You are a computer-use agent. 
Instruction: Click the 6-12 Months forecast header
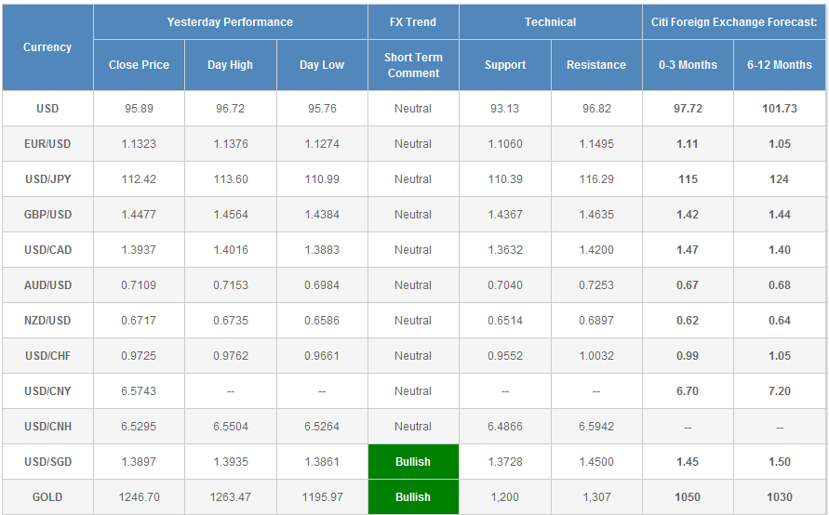coord(780,65)
